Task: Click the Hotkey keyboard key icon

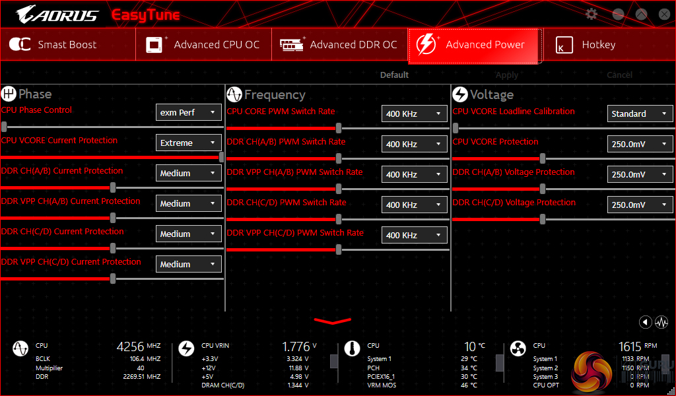Action: tap(564, 45)
